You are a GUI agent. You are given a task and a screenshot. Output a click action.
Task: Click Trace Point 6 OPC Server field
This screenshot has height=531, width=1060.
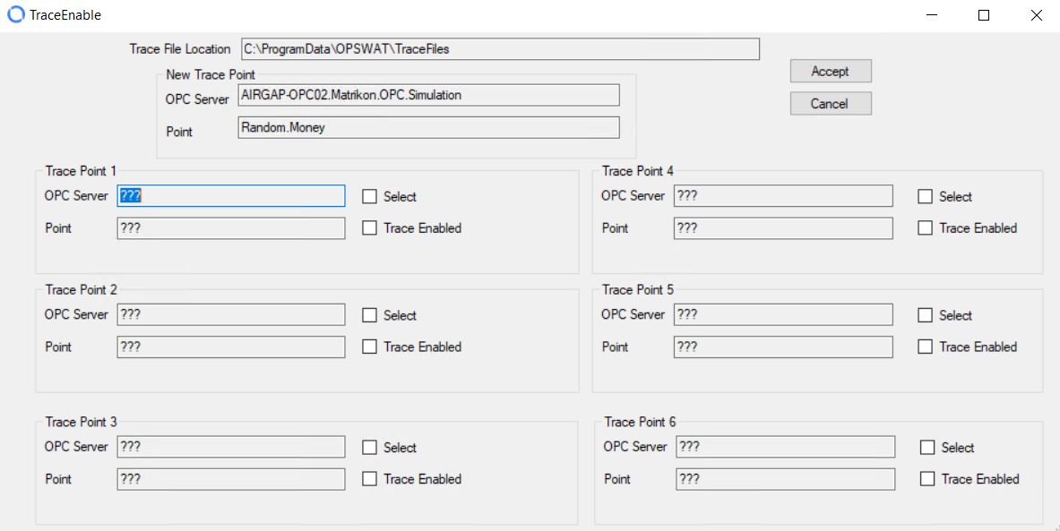pyautogui.click(x=786, y=447)
